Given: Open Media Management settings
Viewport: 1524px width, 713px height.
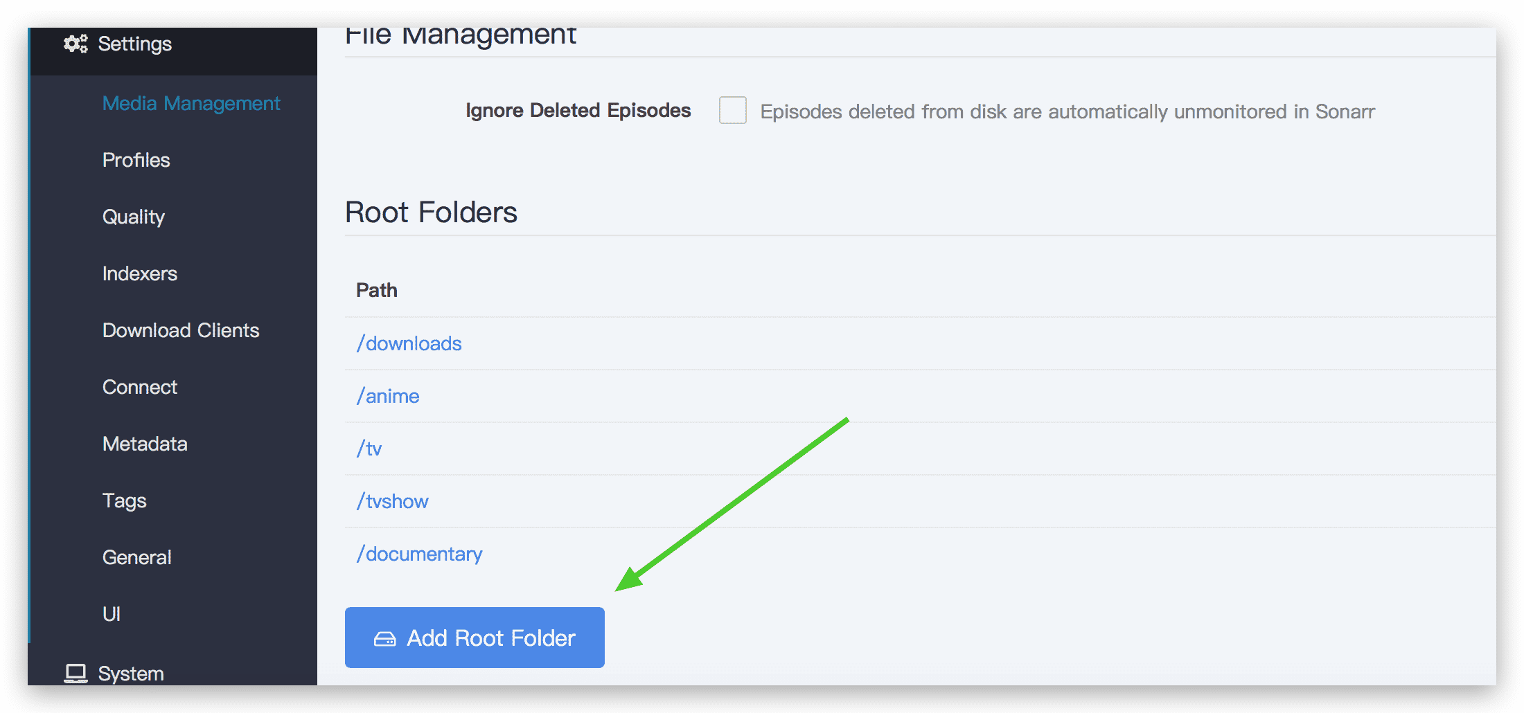Looking at the screenshot, I should [x=191, y=103].
